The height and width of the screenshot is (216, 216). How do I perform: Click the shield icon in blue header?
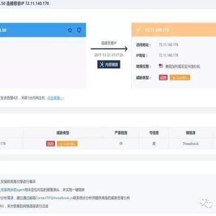79,30
